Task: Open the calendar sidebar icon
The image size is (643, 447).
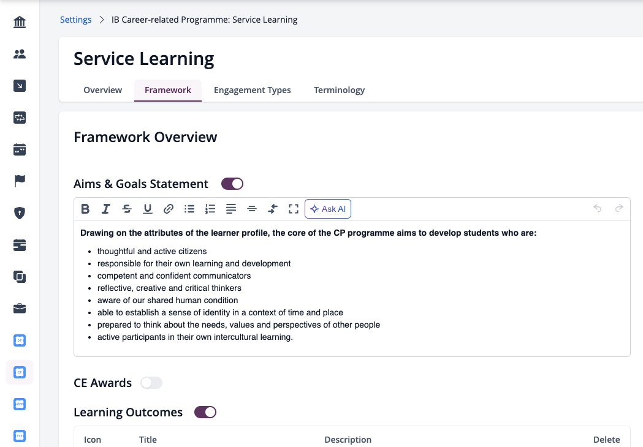Action: pyautogui.click(x=19, y=149)
